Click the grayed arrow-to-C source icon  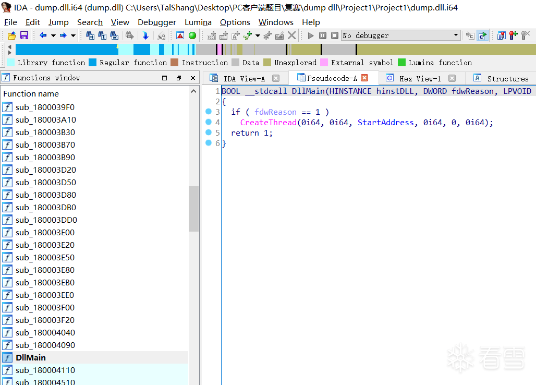470,35
